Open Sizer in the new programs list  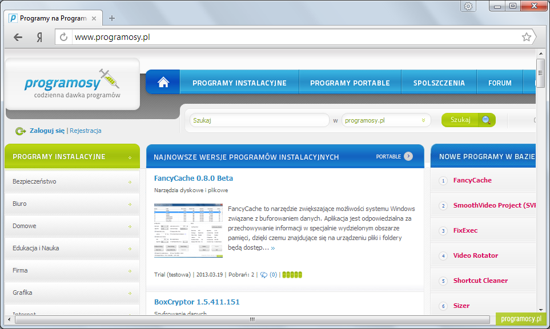coord(461,306)
